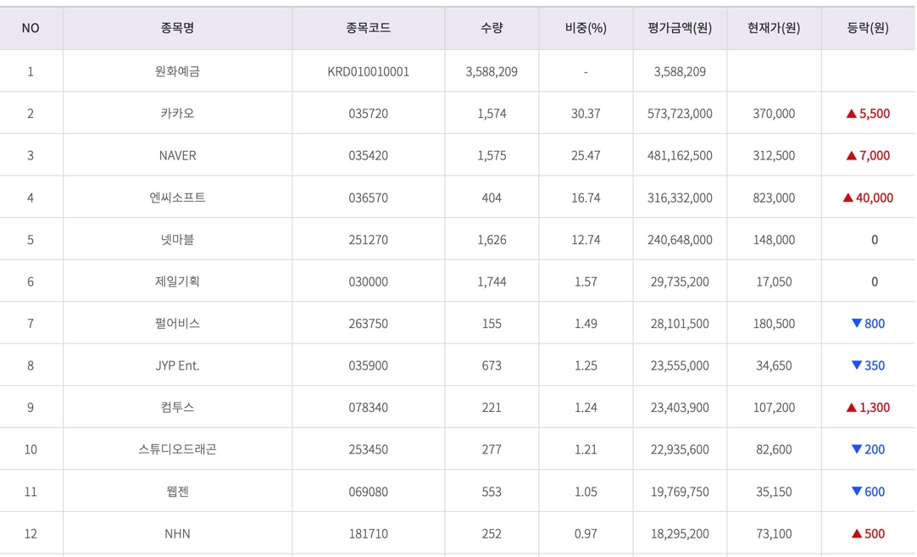Click current price 148,000
The image size is (917, 557).
[x=774, y=240]
